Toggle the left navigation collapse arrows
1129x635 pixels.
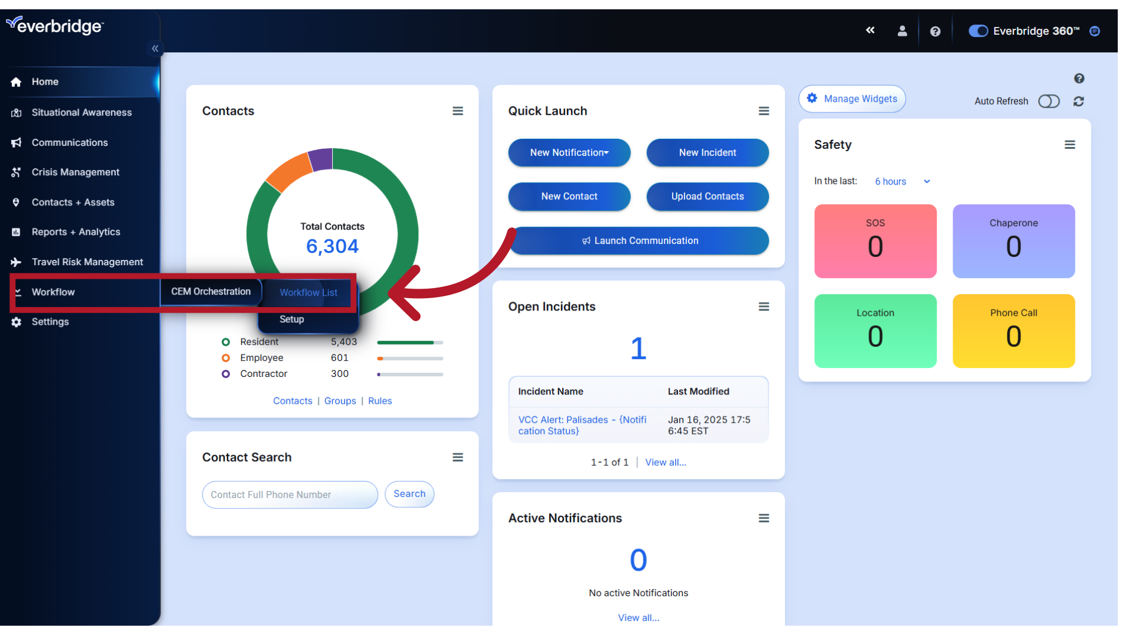tap(154, 48)
